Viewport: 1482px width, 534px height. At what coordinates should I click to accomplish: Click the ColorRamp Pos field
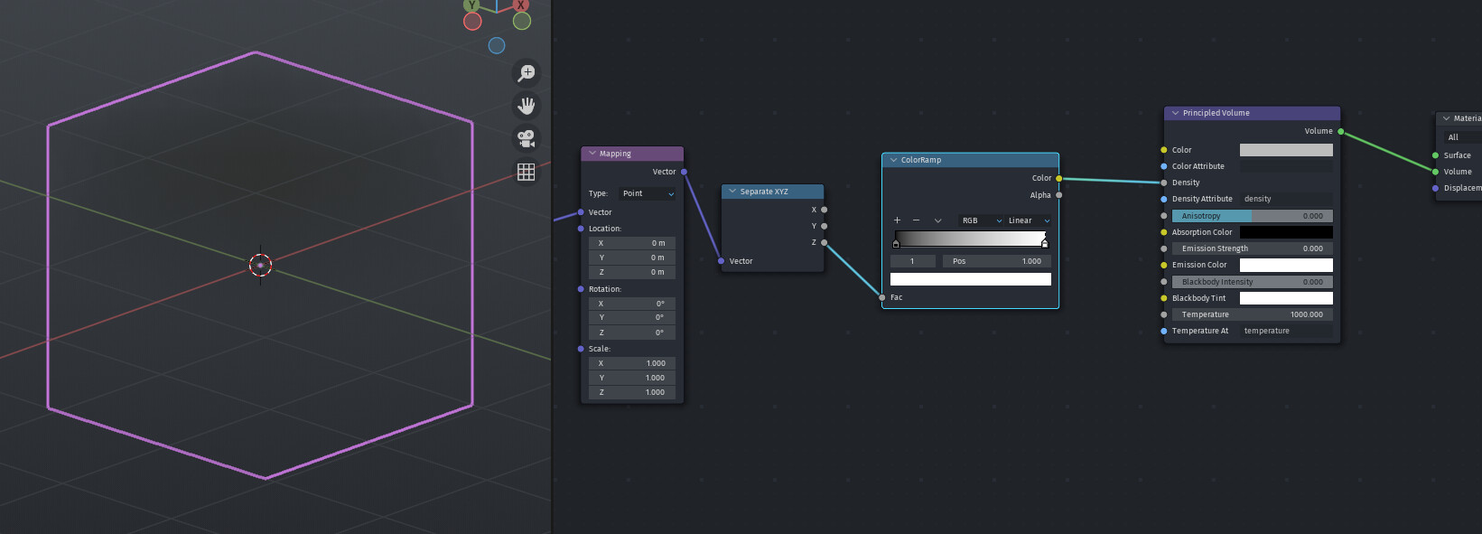(x=997, y=261)
